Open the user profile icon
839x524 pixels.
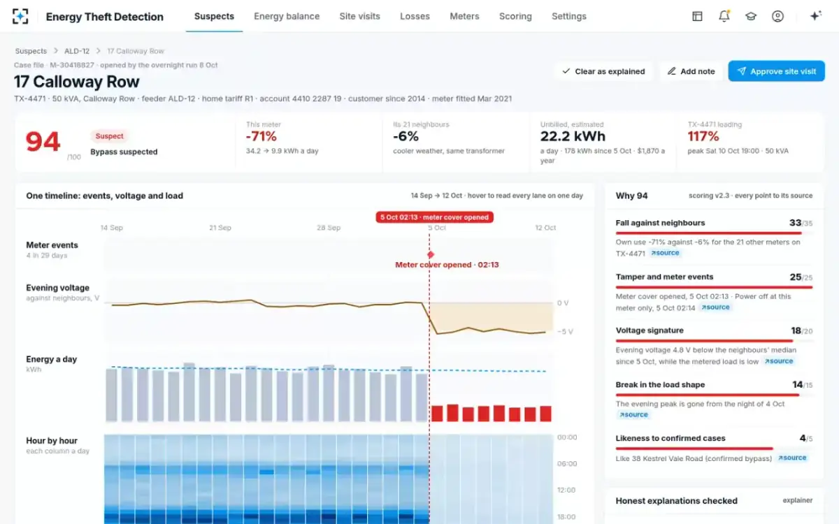click(x=777, y=16)
